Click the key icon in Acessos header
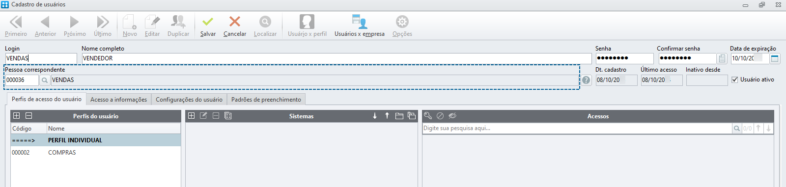The height and width of the screenshot is (187, 786). tap(428, 116)
